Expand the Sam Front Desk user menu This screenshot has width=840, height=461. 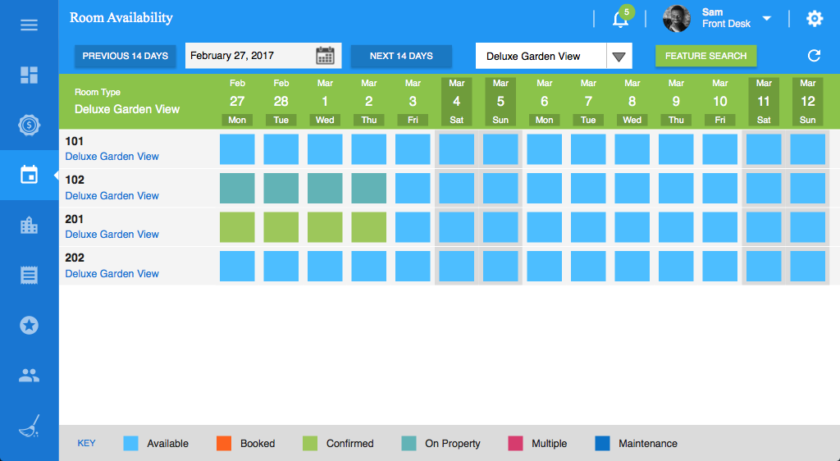[x=766, y=19]
